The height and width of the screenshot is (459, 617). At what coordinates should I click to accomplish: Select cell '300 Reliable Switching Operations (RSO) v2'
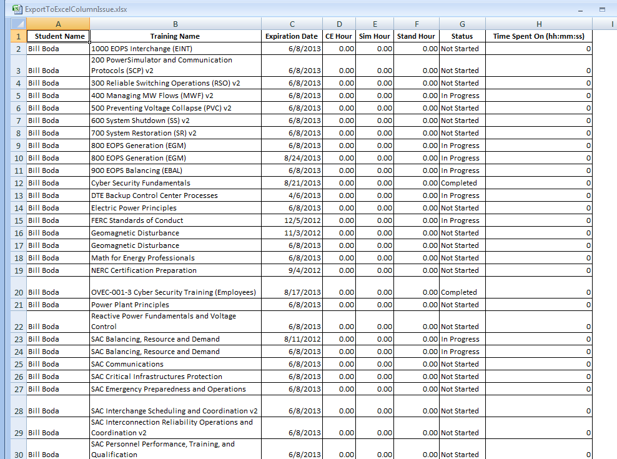click(x=175, y=83)
